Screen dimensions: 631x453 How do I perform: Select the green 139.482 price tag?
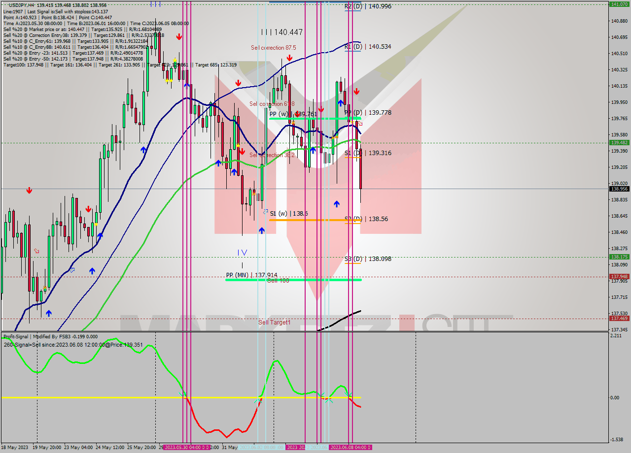point(619,142)
